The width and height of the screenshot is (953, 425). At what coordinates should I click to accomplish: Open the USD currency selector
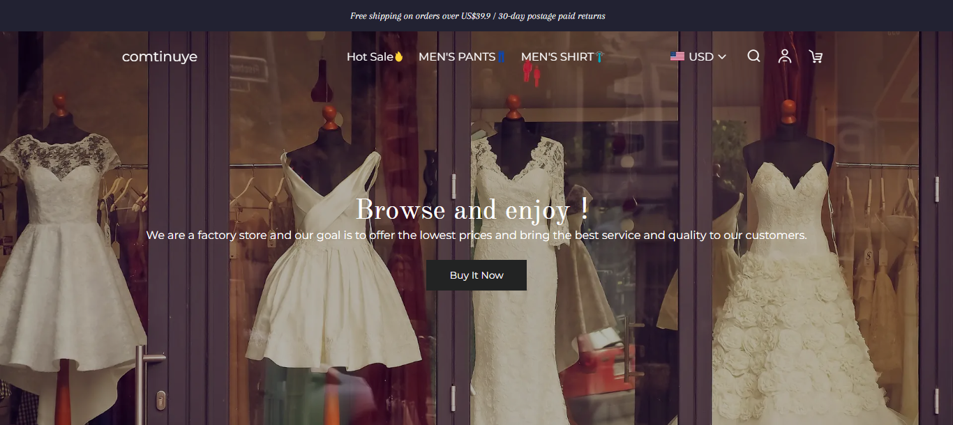[x=700, y=57]
